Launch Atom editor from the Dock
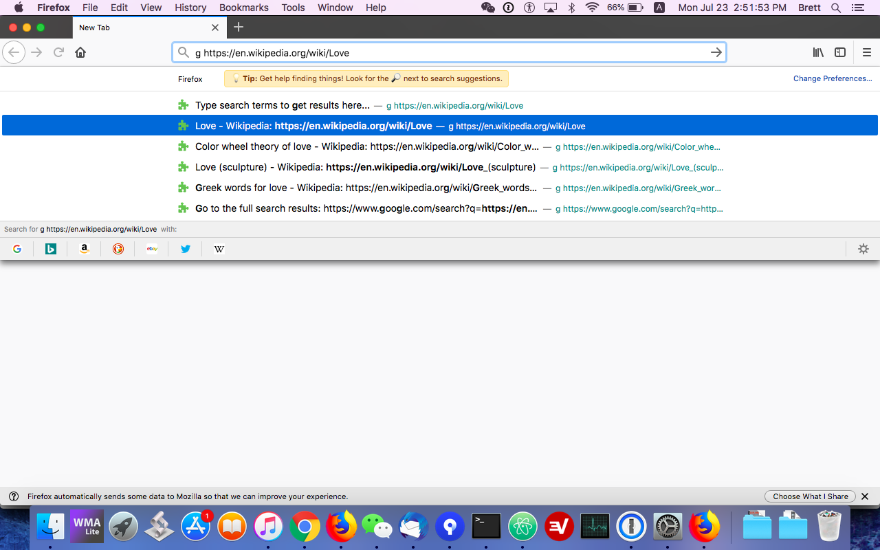The height and width of the screenshot is (550, 880). (x=522, y=527)
